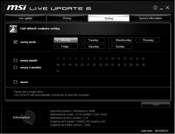Check the never reminder checkbox

point(16,82)
